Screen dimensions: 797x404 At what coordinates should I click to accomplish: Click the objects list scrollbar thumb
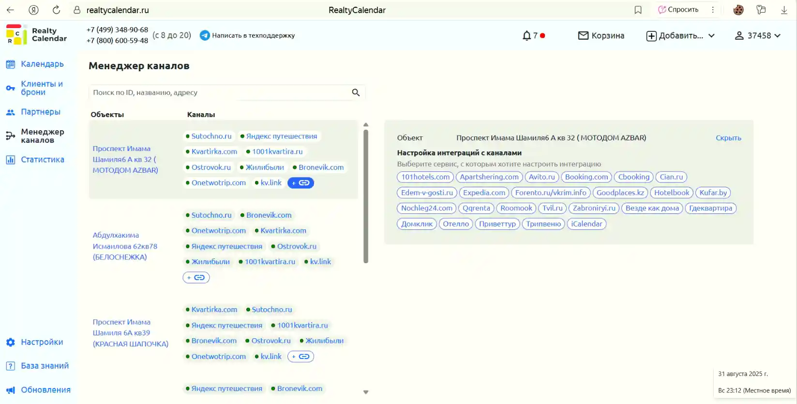point(366,196)
